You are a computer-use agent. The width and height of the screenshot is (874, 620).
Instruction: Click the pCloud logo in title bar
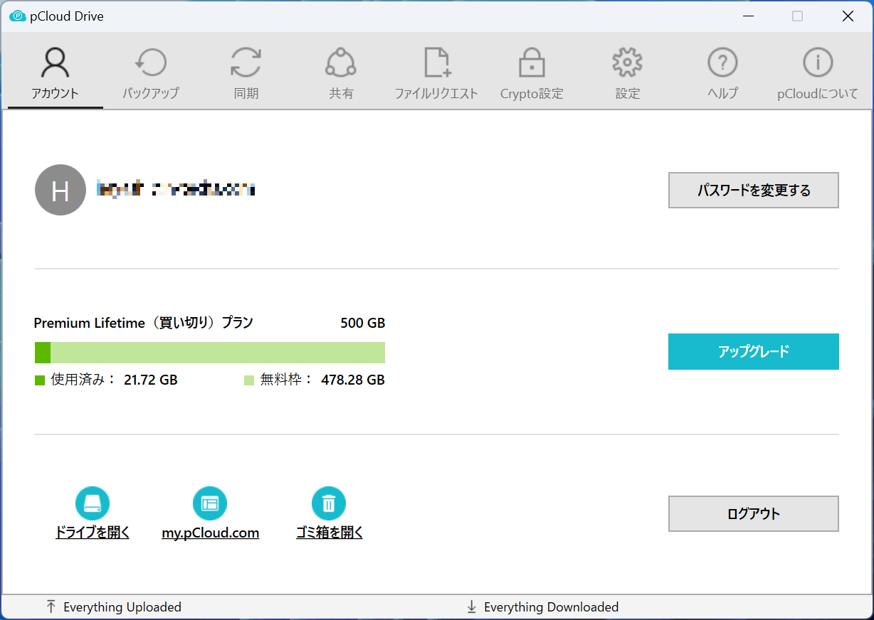click(17, 16)
